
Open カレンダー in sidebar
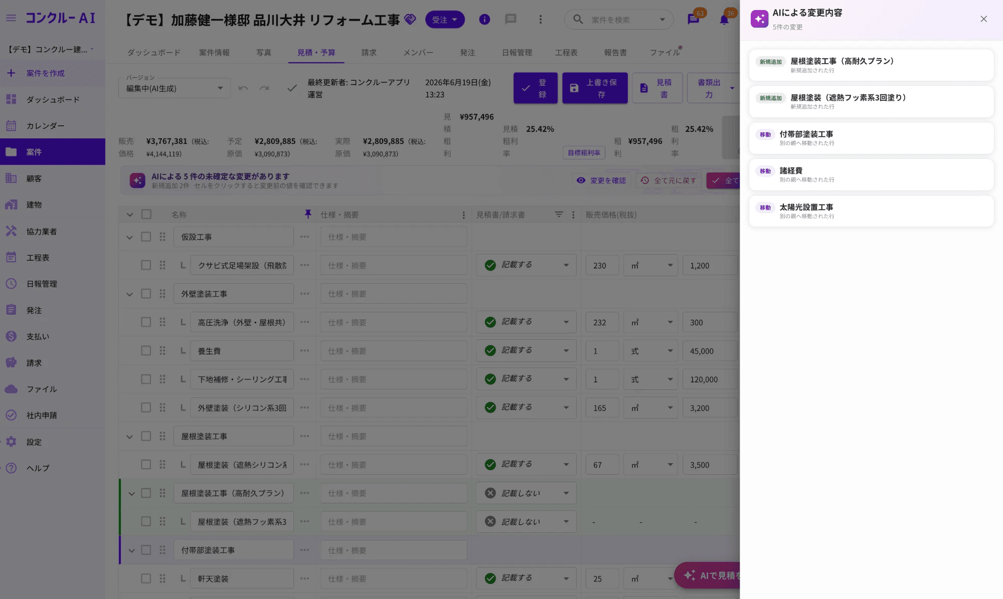tap(53, 125)
